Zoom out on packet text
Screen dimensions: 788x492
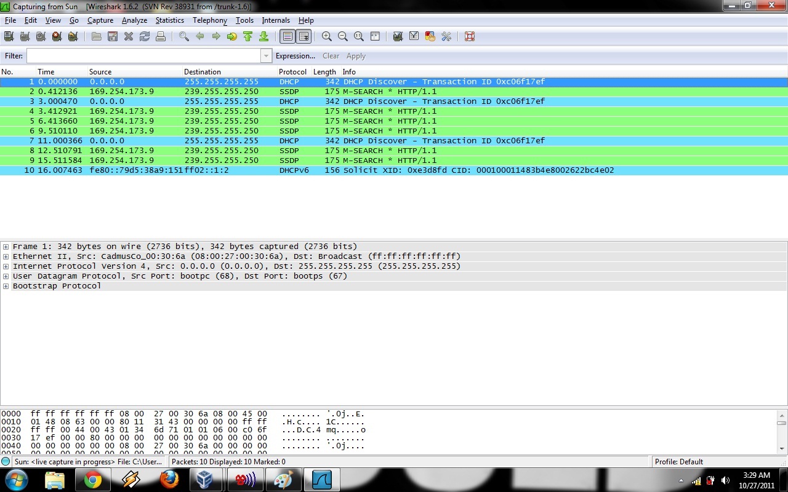click(343, 36)
